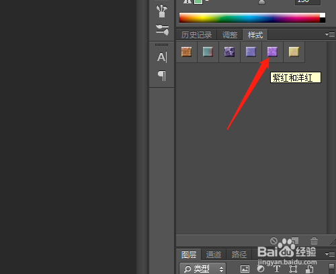Screen dimensions: 336x274
Task: Filter layers by pixel layers icon
Action: [245, 269]
